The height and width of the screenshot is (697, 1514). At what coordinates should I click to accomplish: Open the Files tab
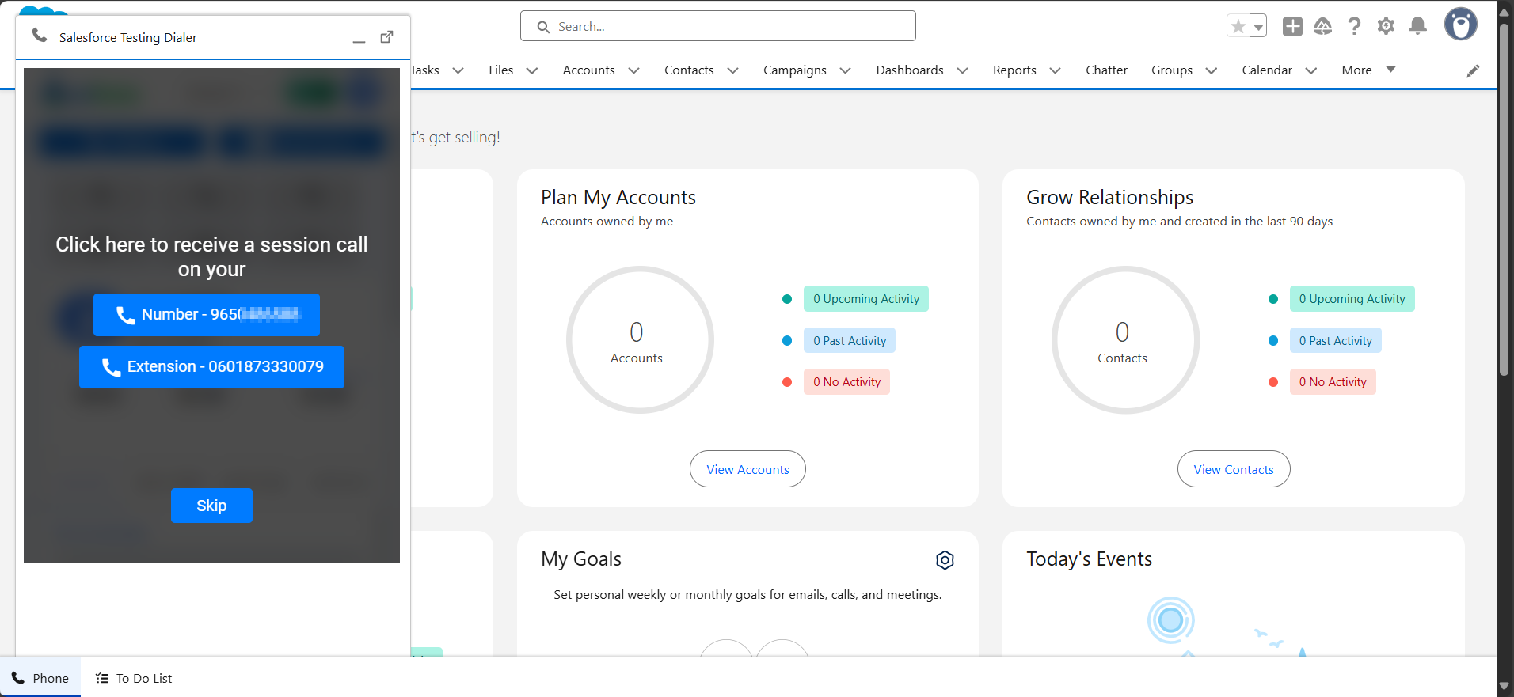501,70
